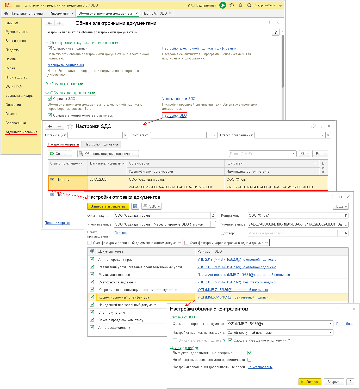Image resolution: width=360 pixels, height=389 pixels.
Task: Open the history clock icon
Action: (232, 5)
